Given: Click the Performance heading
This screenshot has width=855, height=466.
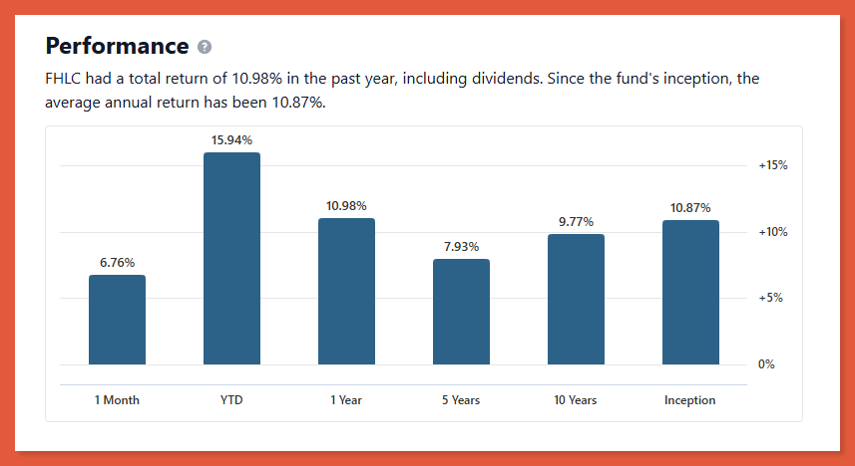Looking at the screenshot, I should click(117, 46).
